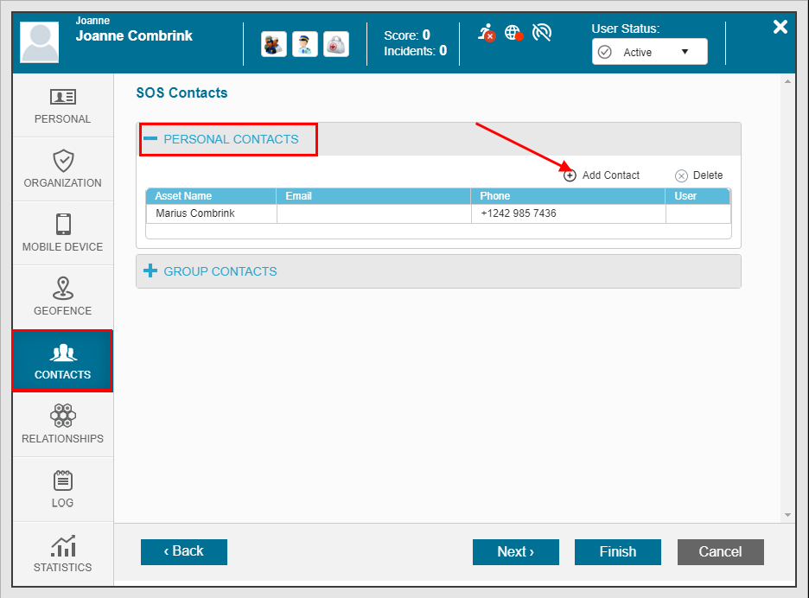Switch to the Geofence tab
The image size is (809, 598).
click(62, 296)
